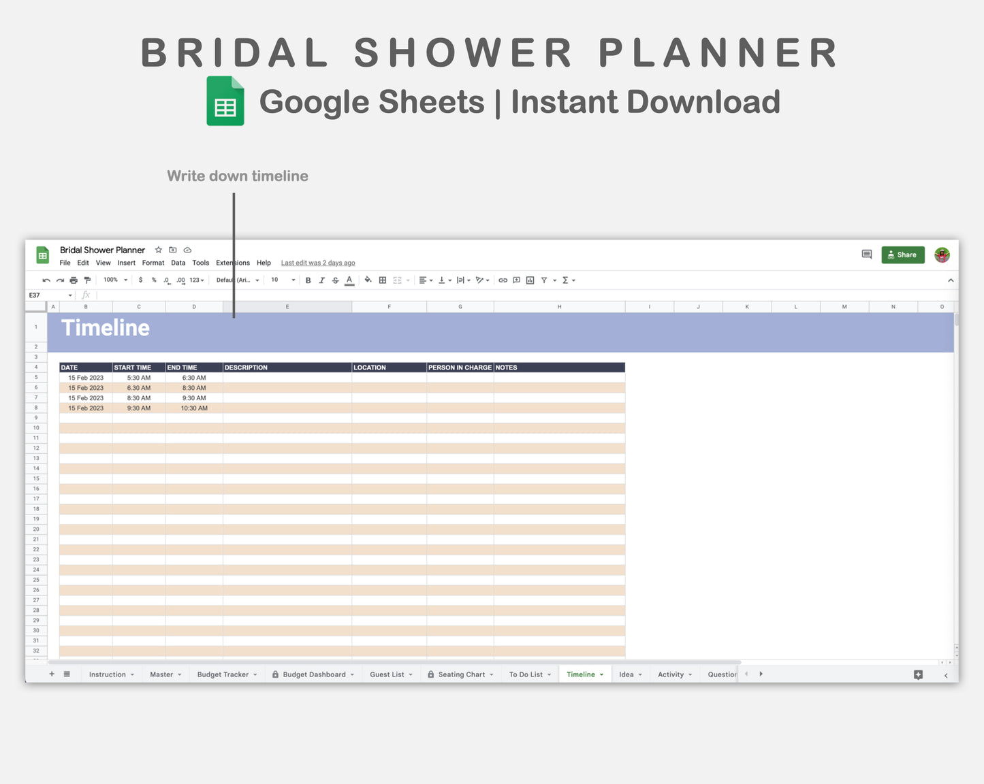Open the Format menu
The height and width of the screenshot is (784, 984).
[x=153, y=263]
